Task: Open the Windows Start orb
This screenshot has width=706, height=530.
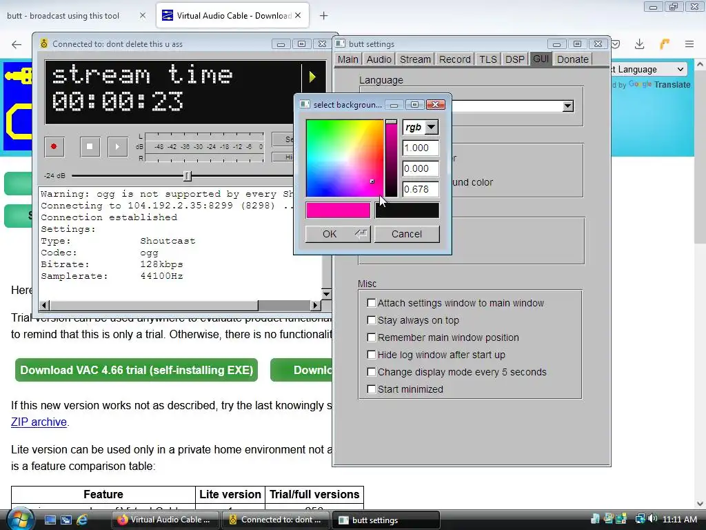Action: [x=21, y=519]
